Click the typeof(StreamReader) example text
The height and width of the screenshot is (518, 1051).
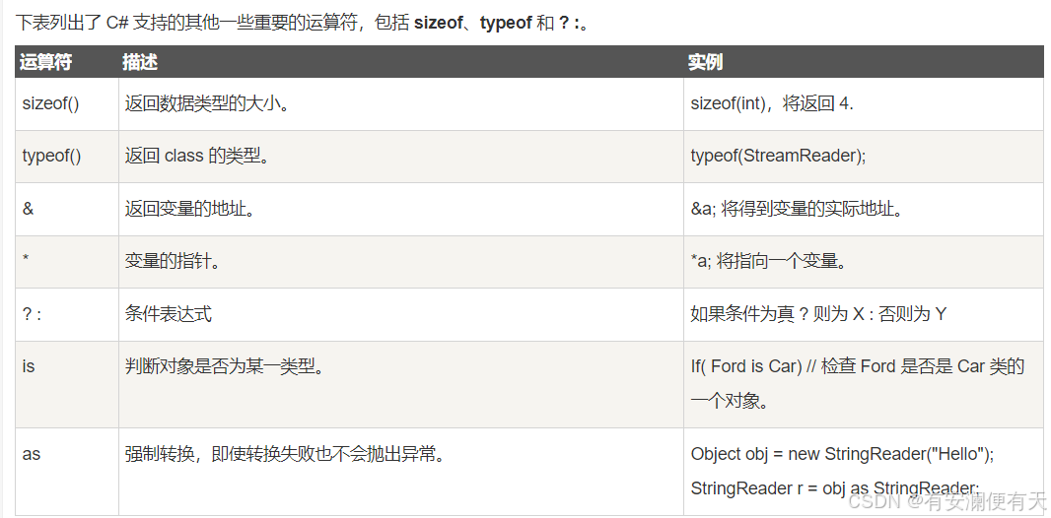point(778,156)
